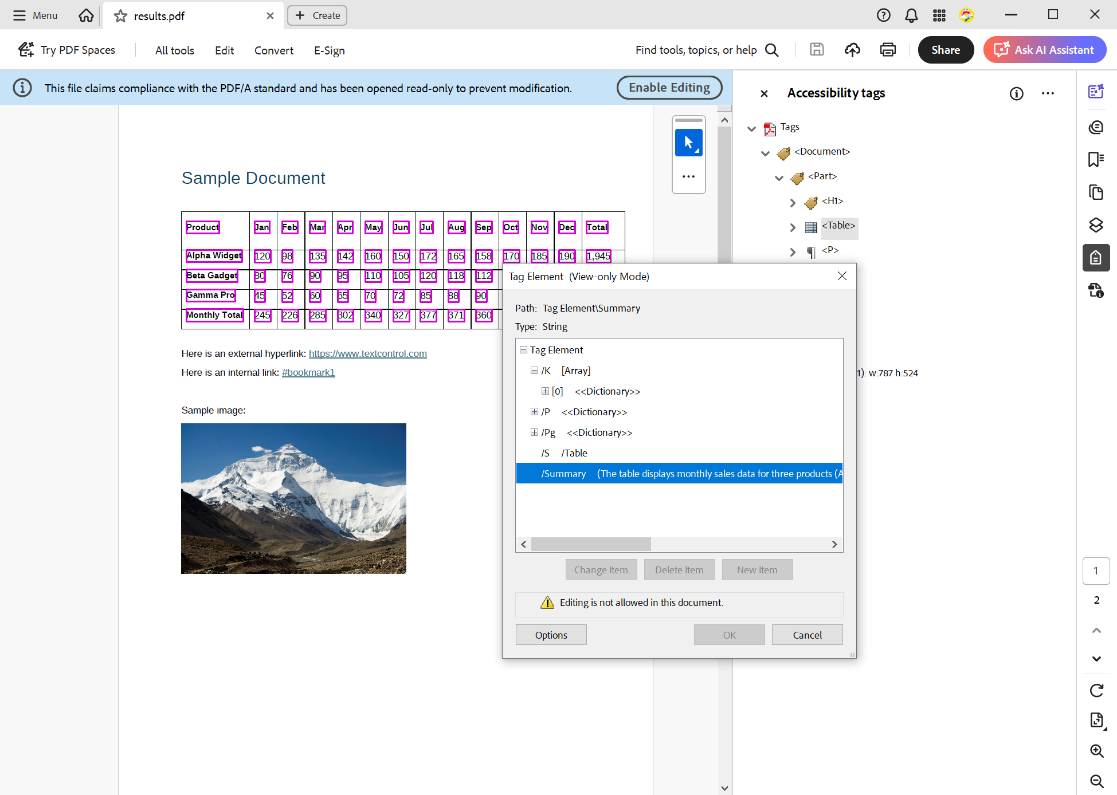Screen dimensions: 1117x795
Task: Click the rotate page icon
Action: (x=1096, y=691)
